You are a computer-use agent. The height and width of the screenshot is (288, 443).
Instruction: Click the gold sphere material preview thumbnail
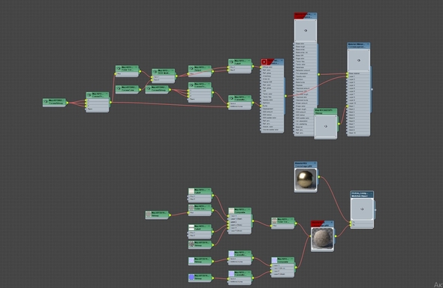(306, 179)
